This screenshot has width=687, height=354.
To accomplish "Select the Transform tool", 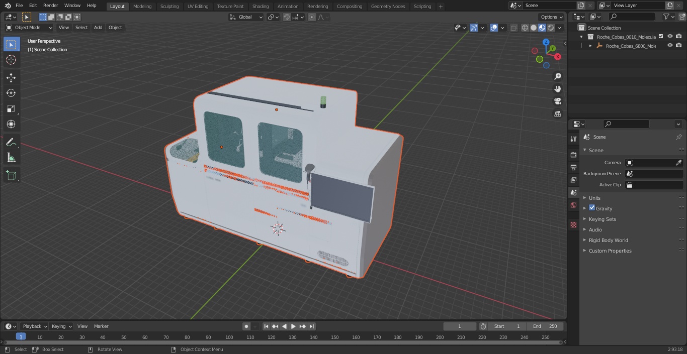I will [11, 124].
